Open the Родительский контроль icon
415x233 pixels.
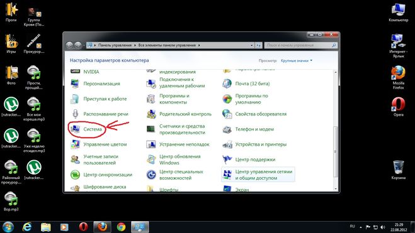pyautogui.click(x=151, y=114)
